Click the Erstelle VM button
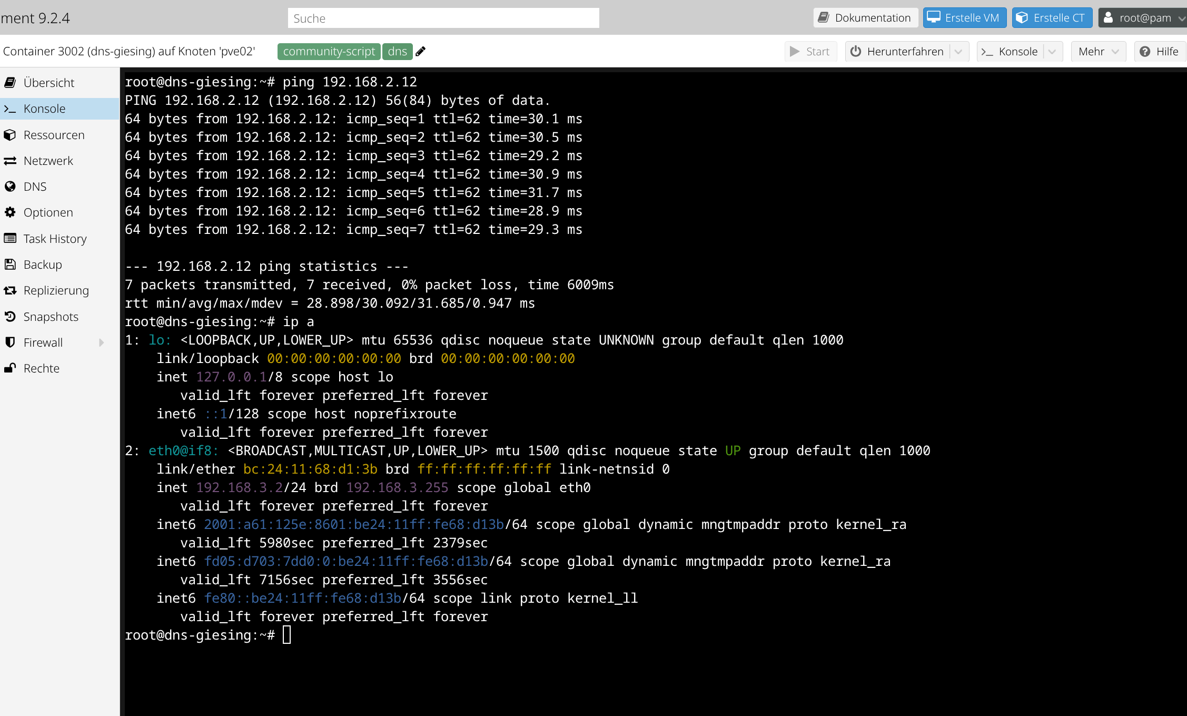 point(964,17)
